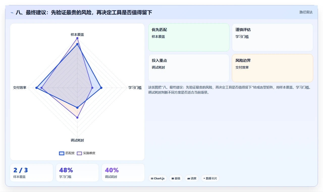Toggle the 匹配度 legend swatch
This screenshot has height=192, width=323.
pyautogui.click(x=62, y=153)
